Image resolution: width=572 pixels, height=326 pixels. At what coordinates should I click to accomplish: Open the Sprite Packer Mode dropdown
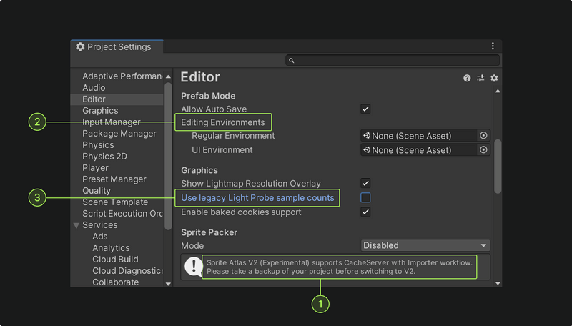[x=425, y=245]
